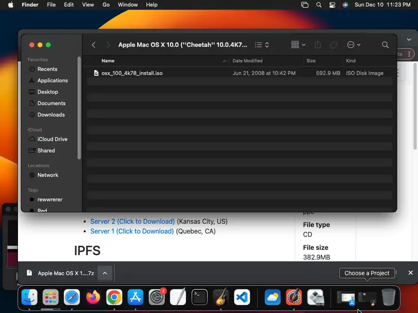Open Finder from the Dock
418x313 pixels.
pyautogui.click(x=29, y=297)
